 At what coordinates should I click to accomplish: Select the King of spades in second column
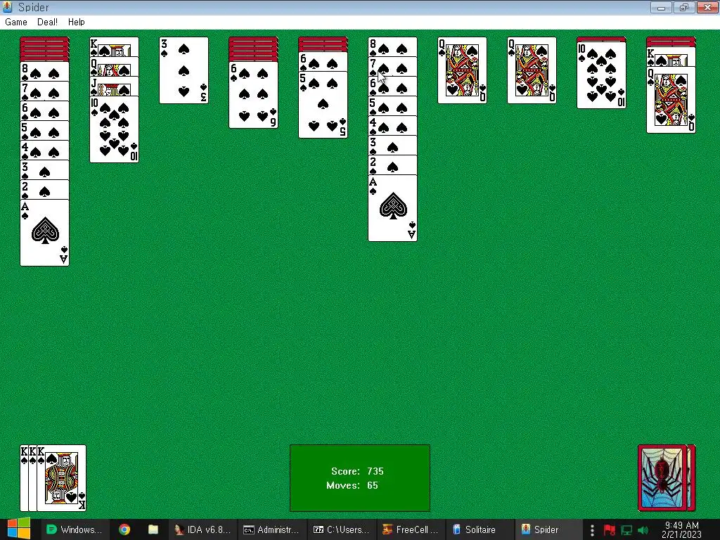pos(114,47)
